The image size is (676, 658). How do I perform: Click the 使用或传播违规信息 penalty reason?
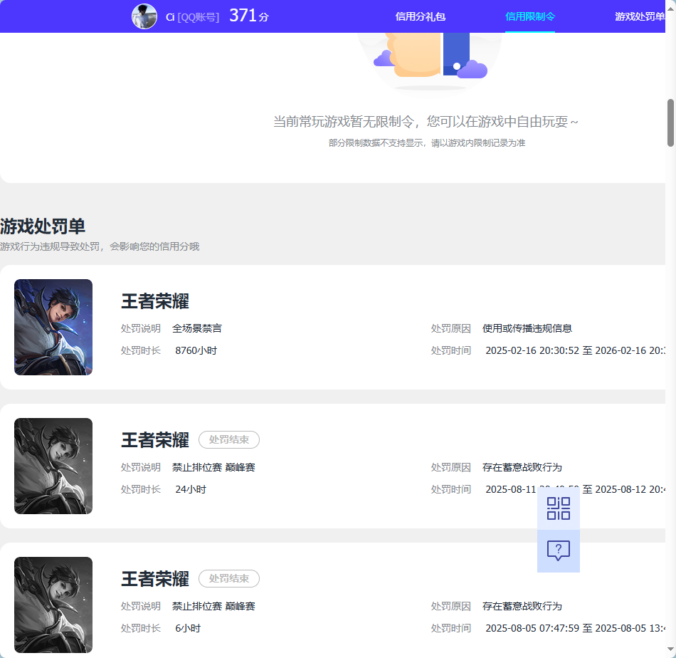tap(527, 328)
